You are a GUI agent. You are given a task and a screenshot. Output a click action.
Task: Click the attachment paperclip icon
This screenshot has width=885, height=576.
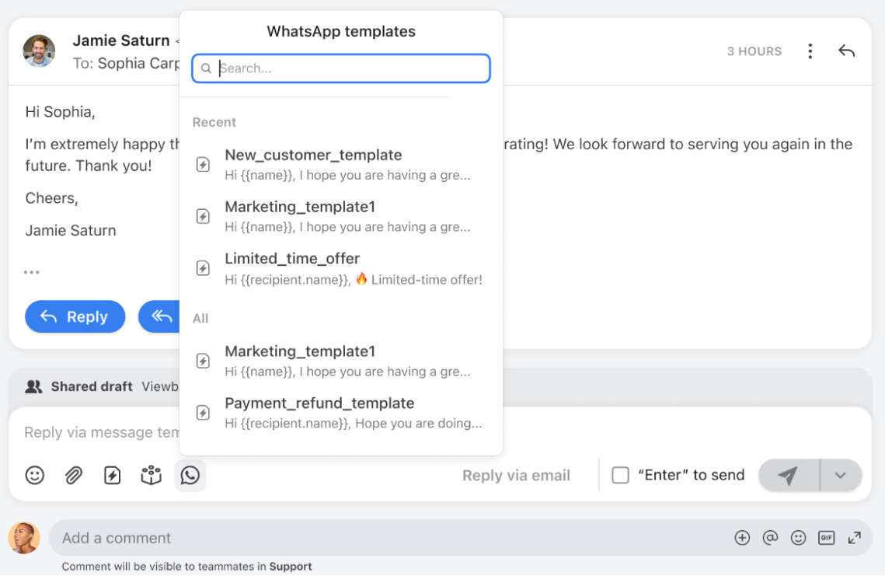tap(73, 476)
